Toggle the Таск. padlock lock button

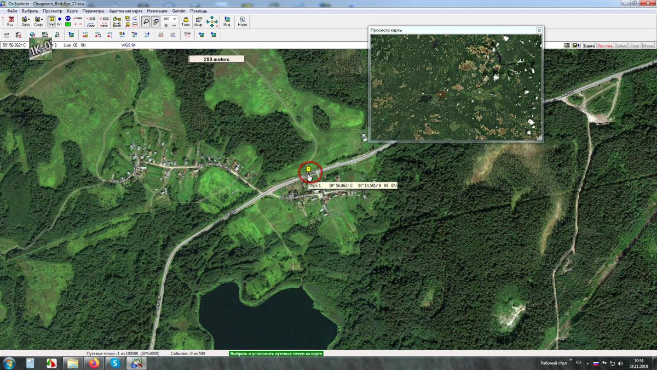[186, 22]
